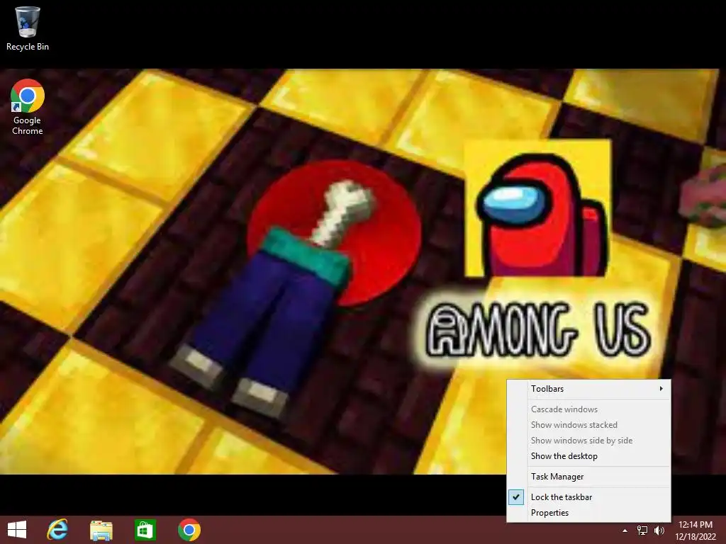Open the Windows Start button

pos(17,530)
